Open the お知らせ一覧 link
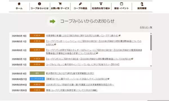This screenshot has width=169, height=101. pos(146,27)
